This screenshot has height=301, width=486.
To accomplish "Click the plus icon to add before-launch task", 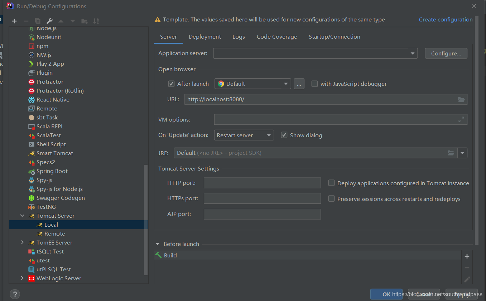I will pos(467,256).
